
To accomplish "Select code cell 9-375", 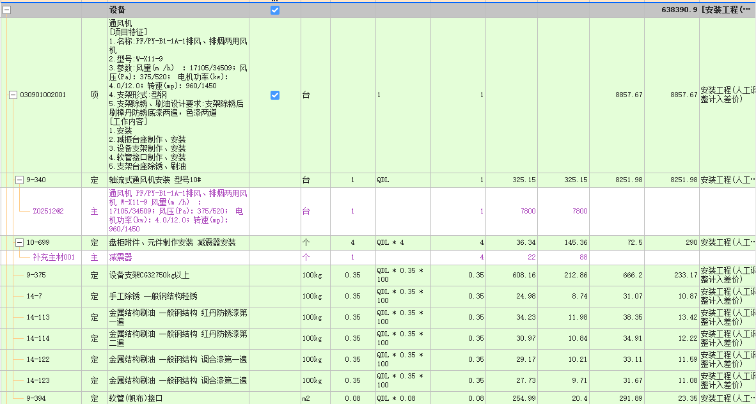I will point(36,276).
